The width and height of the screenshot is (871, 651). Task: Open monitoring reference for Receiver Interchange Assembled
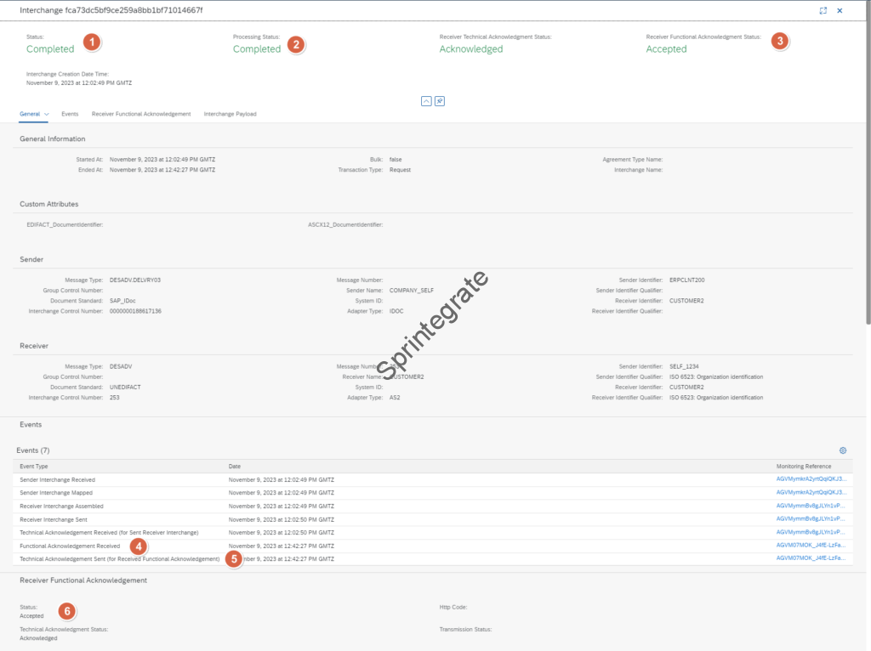coord(811,506)
